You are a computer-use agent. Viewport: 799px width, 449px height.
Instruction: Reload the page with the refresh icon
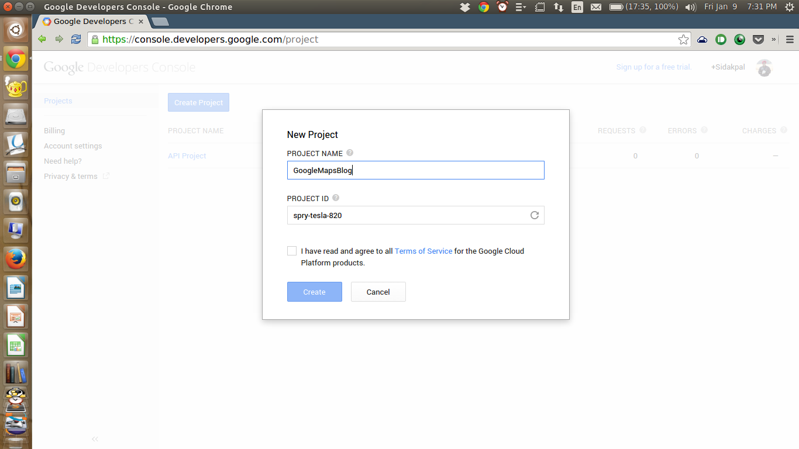click(x=76, y=39)
